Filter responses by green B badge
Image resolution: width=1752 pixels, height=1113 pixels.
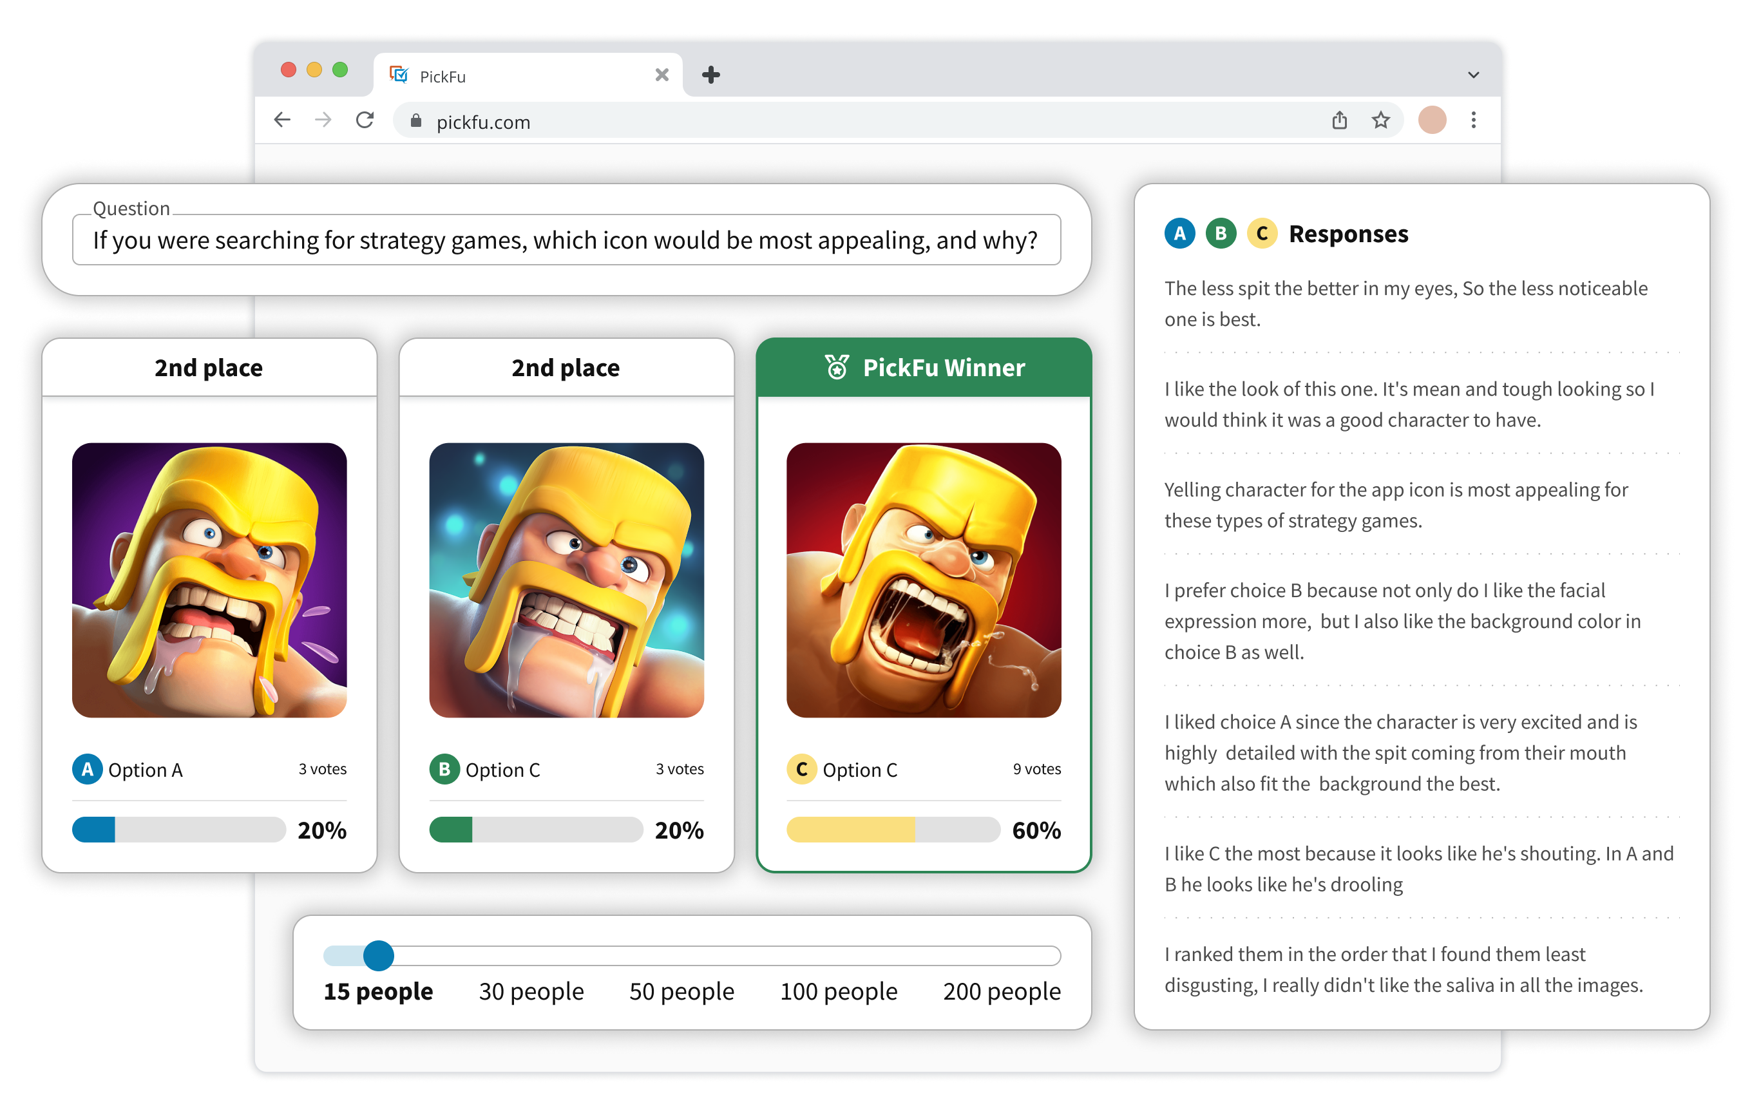coord(1221,234)
